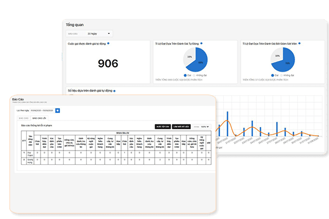Click the 'STT' column header

click(x=24, y=141)
